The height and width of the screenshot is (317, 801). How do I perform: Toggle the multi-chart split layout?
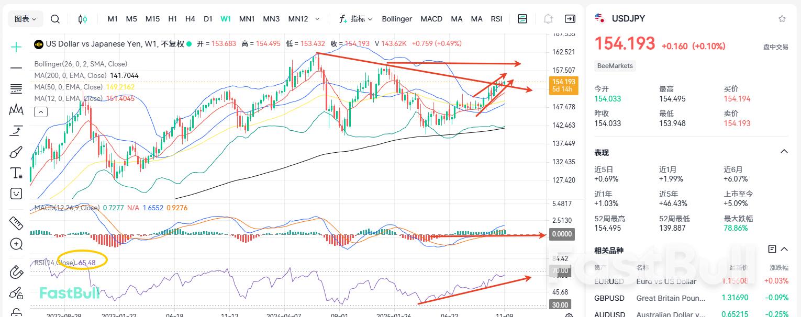coord(522,18)
